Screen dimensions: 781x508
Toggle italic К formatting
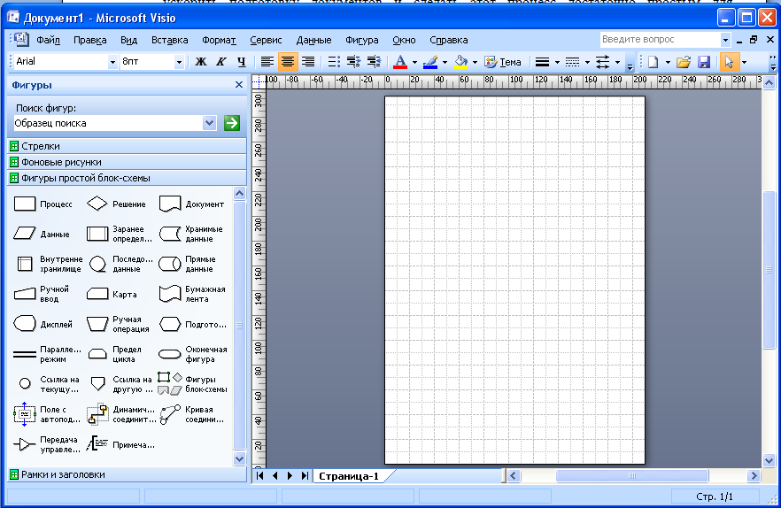click(x=221, y=62)
